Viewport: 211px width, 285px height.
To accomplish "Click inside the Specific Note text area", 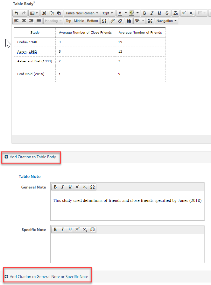I will coord(128,248).
